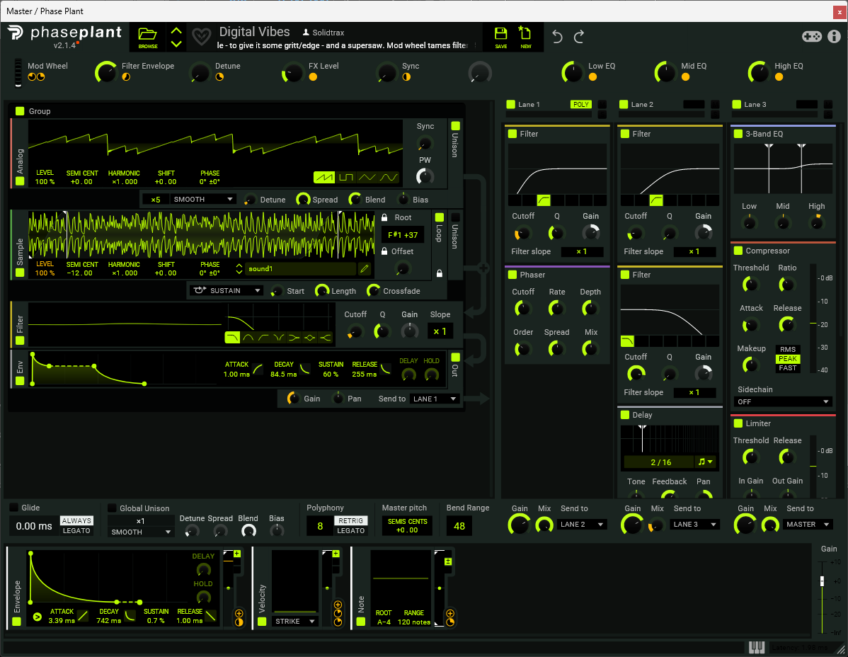Set Glide mode to ALWAYS
The width and height of the screenshot is (848, 657).
[76, 521]
